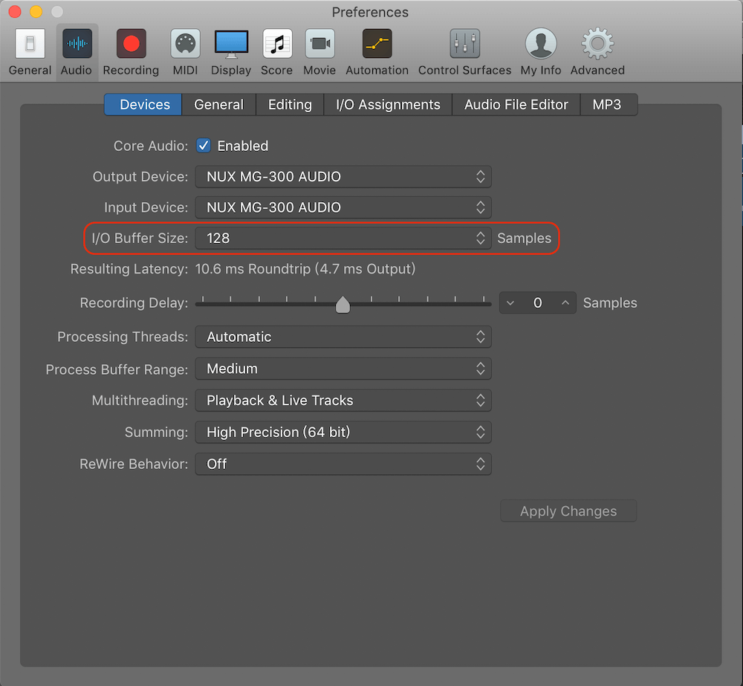The height and width of the screenshot is (686, 743).
Task: Select the Movie camera icon
Action: pos(319,45)
